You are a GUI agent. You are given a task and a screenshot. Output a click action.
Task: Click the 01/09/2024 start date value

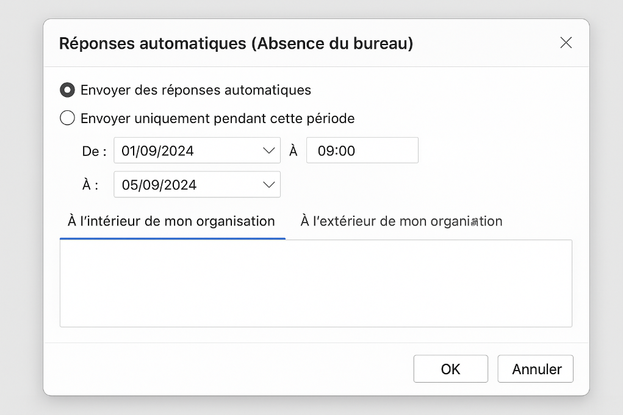[158, 151]
